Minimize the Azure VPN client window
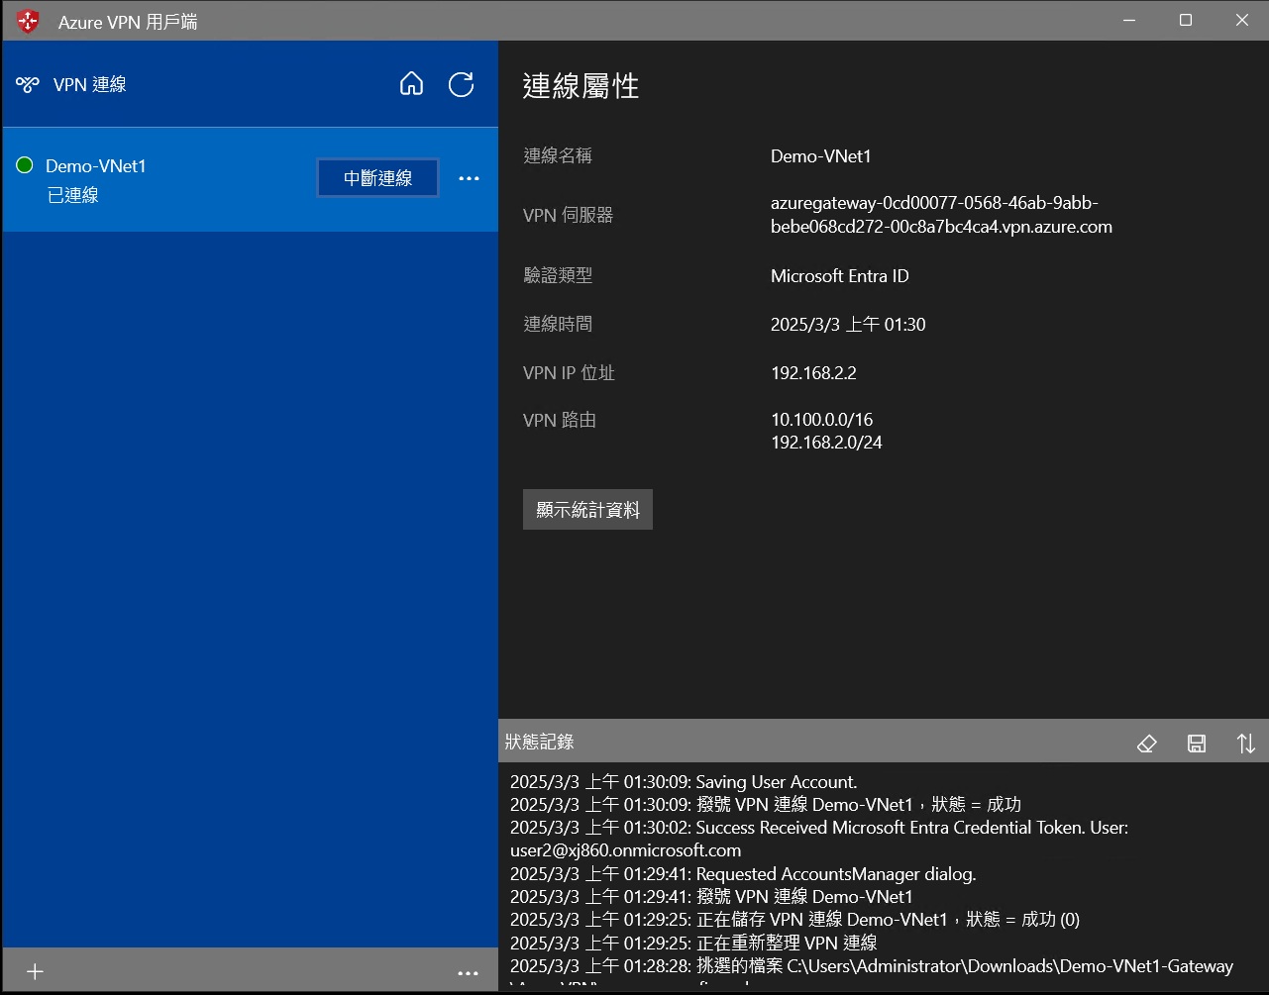The width and height of the screenshot is (1269, 995). pyautogui.click(x=1129, y=21)
